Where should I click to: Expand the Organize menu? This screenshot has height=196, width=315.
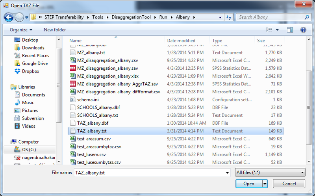[x=21, y=30]
